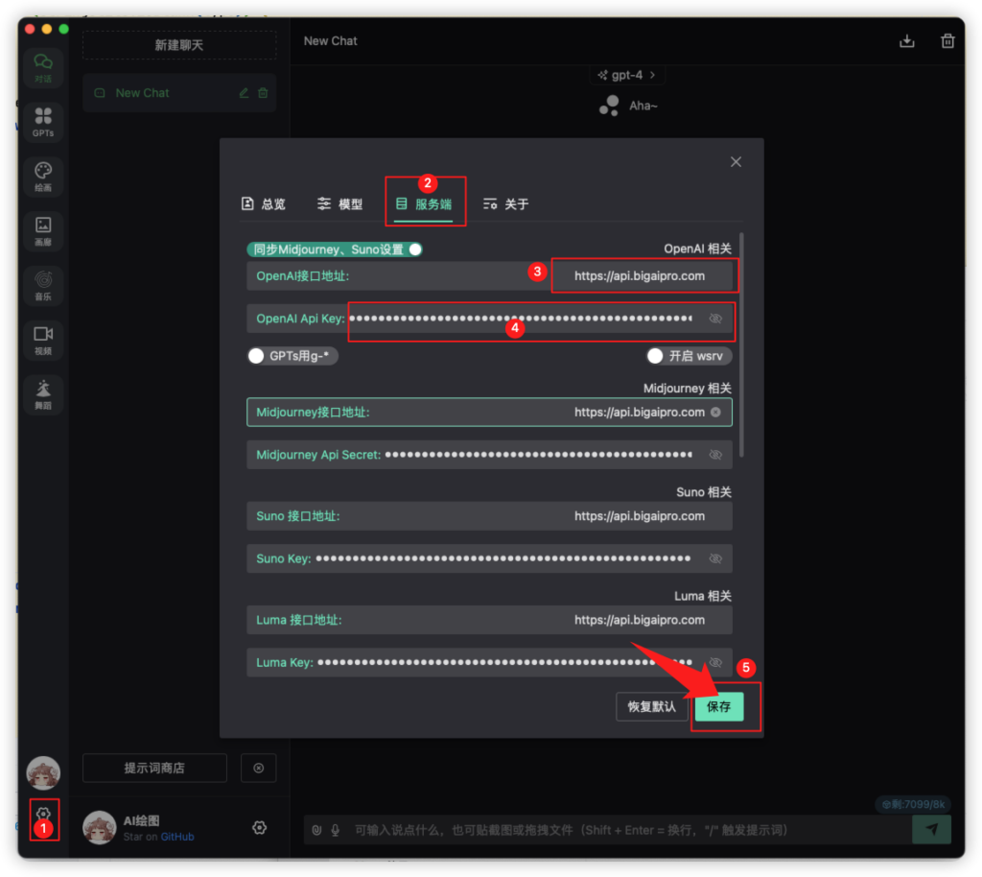
Task: Close the settings dialog
Action: tap(736, 161)
